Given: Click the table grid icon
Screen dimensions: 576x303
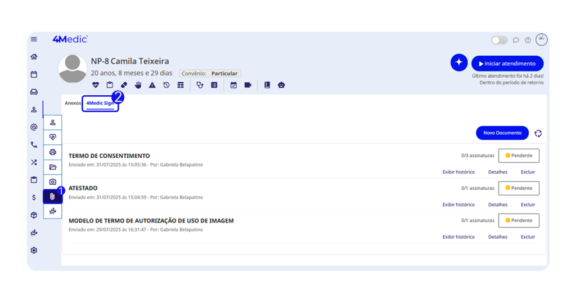Looking at the screenshot, I should click(x=181, y=85).
